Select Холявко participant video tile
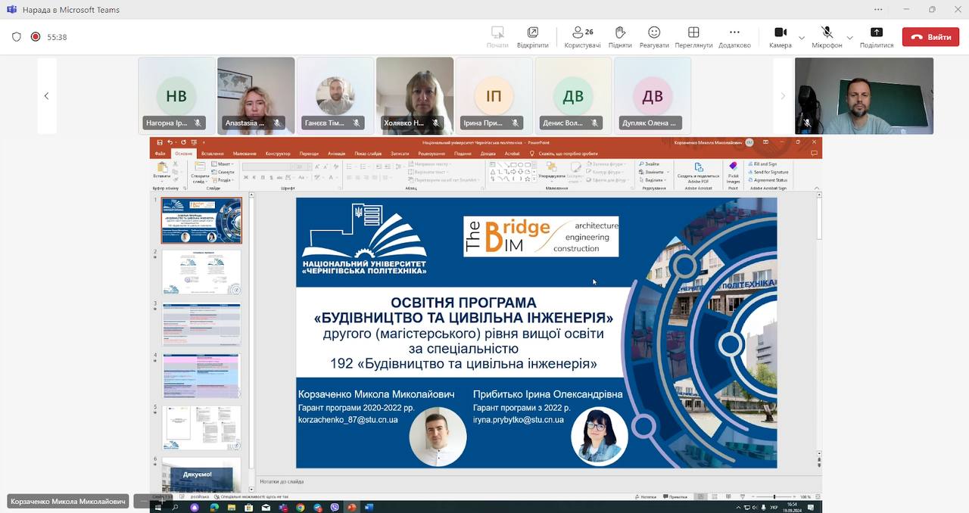This screenshot has height=513, width=969. (415, 95)
